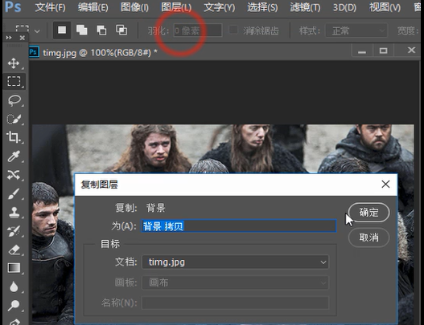
Task: Click the 名称(N) name field
Action: [x=235, y=303]
